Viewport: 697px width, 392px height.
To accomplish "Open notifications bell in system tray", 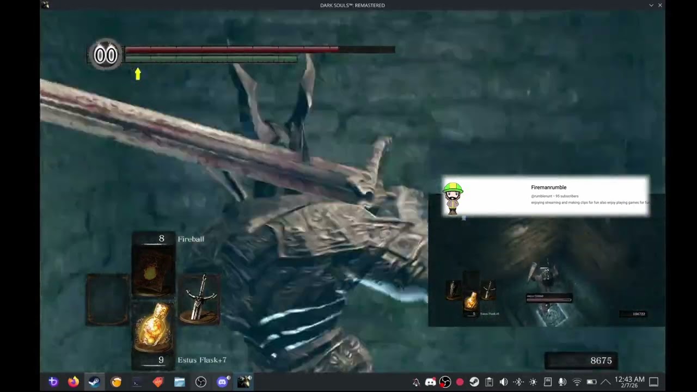I will [x=416, y=382].
